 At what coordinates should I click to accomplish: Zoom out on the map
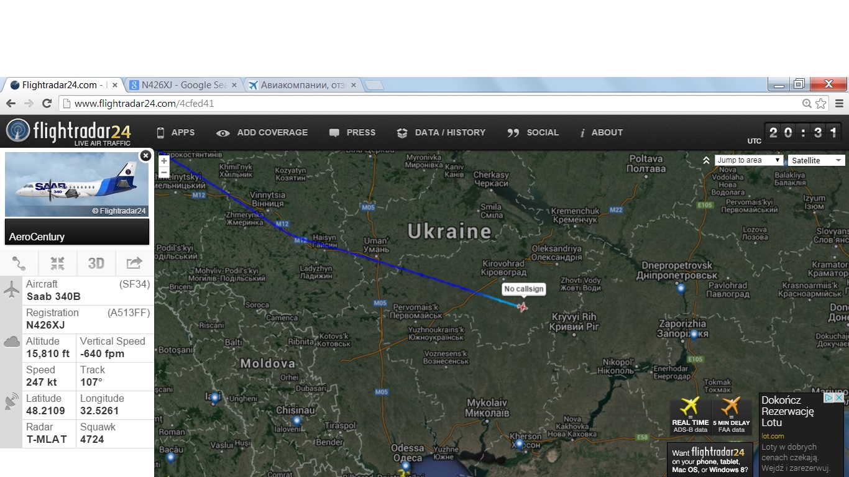164,172
